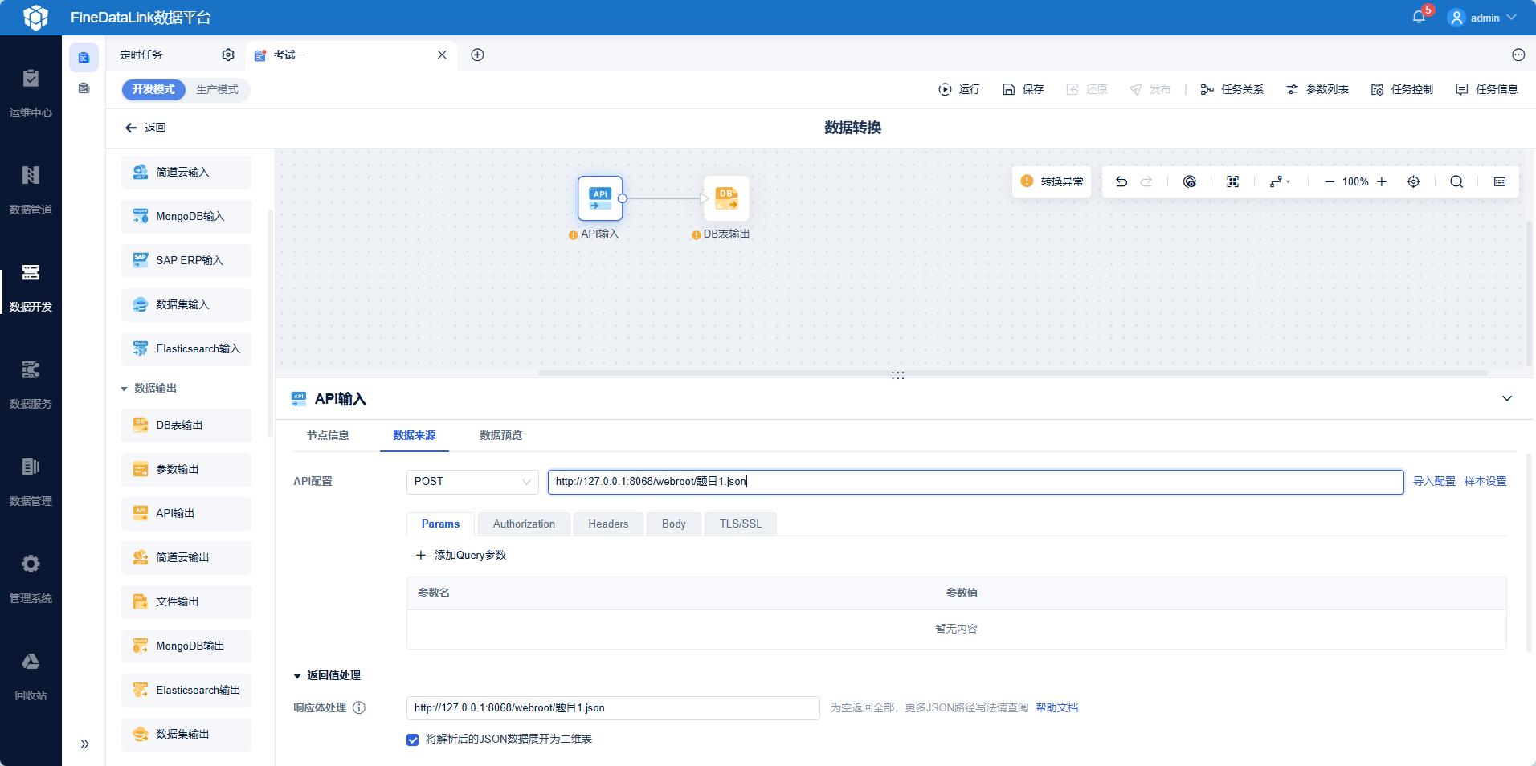
Task: Click the 保存 button
Action: (1023, 89)
